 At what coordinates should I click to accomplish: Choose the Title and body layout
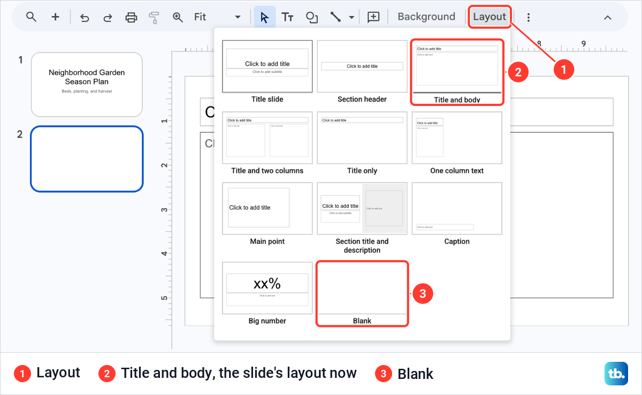click(457, 72)
